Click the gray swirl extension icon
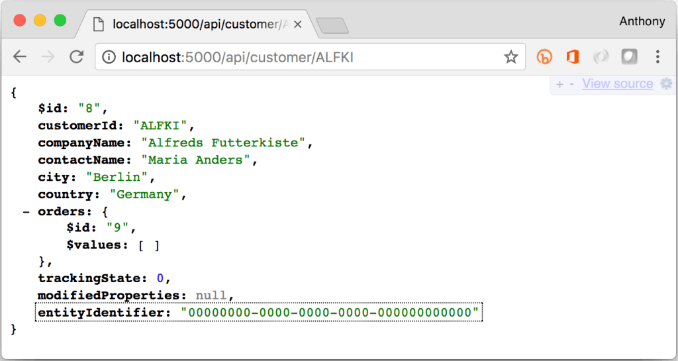678x361 pixels. tap(601, 57)
